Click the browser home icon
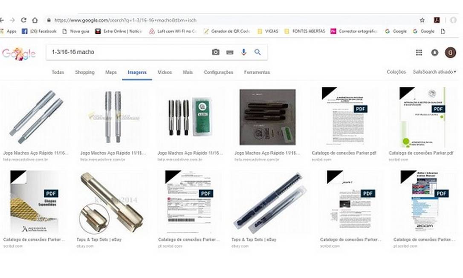Image resolution: width=463 pixels, height=278 pixels. click(x=35, y=20)
